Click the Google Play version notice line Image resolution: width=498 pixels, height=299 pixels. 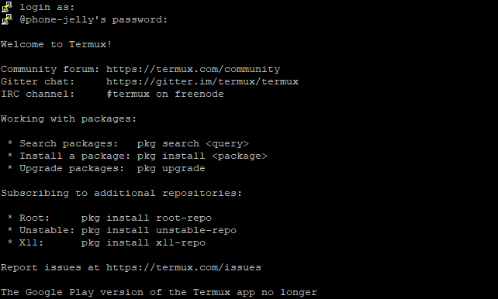click(x=159, y=292)
